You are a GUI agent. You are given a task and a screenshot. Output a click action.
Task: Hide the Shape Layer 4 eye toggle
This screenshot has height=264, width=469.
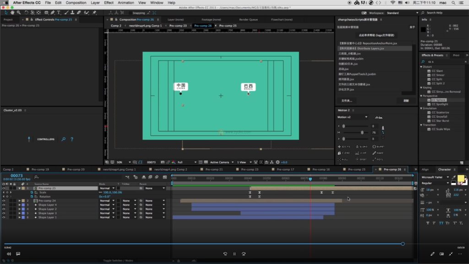click(4, 205)
